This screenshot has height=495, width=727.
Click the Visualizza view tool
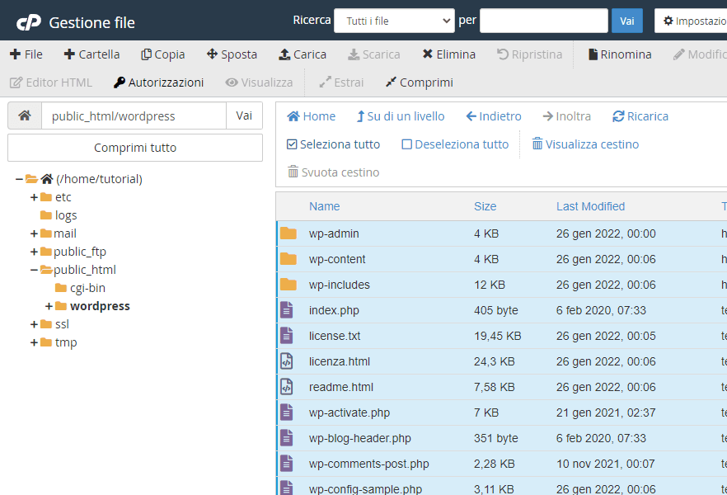coord(259,82)
